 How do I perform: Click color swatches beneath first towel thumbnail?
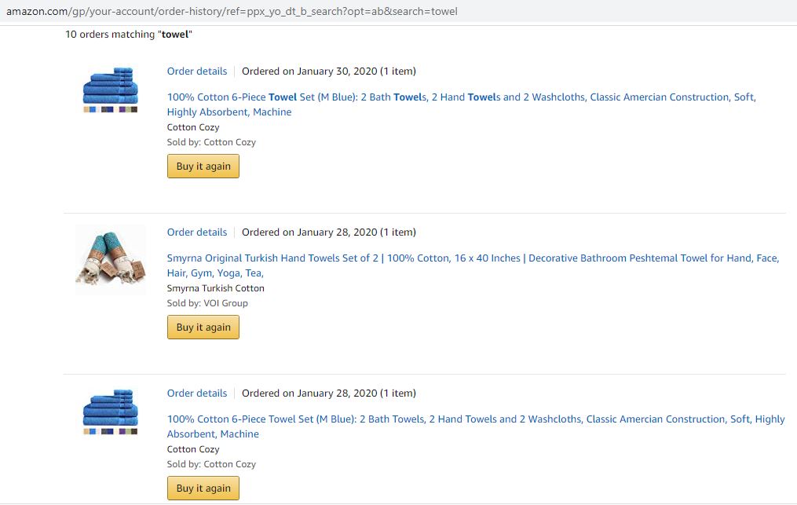pyautogui.click(x=110, y=110)
